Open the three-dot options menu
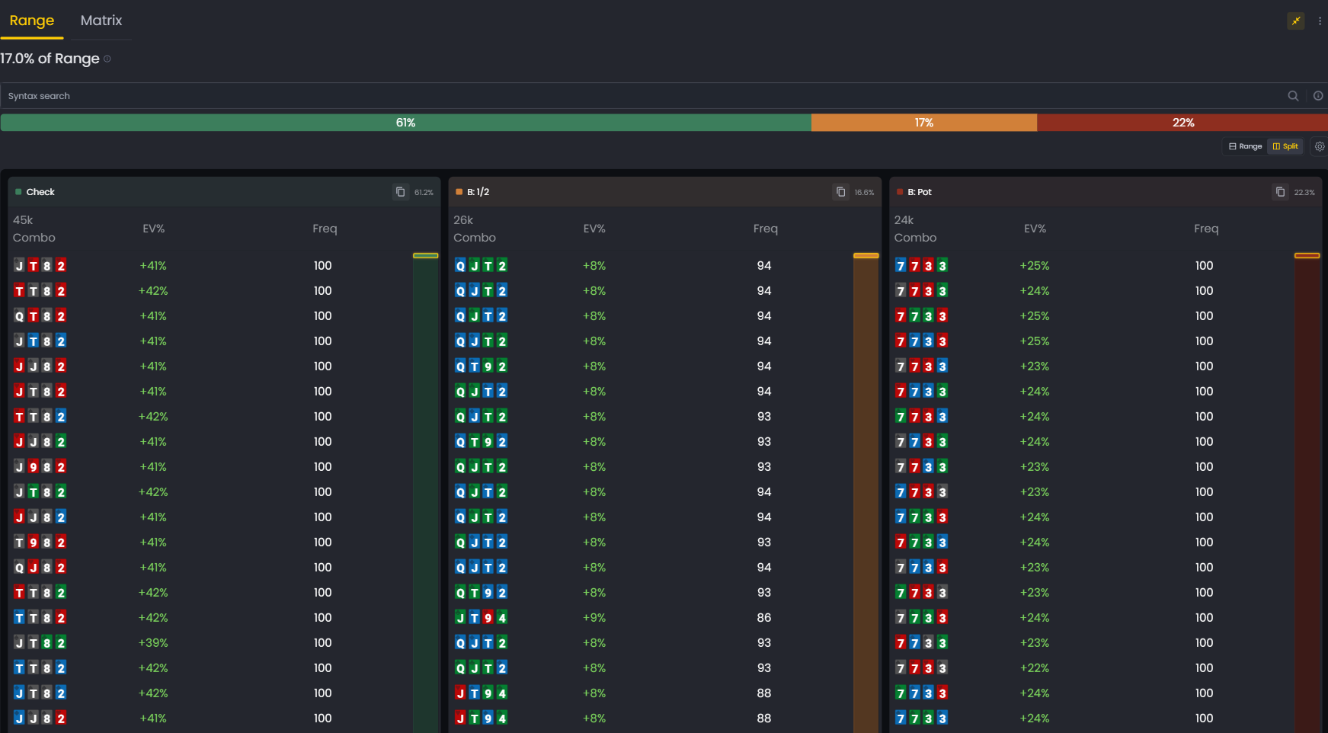Viewport: 1328px width, 733px height. pos(1320,21)
